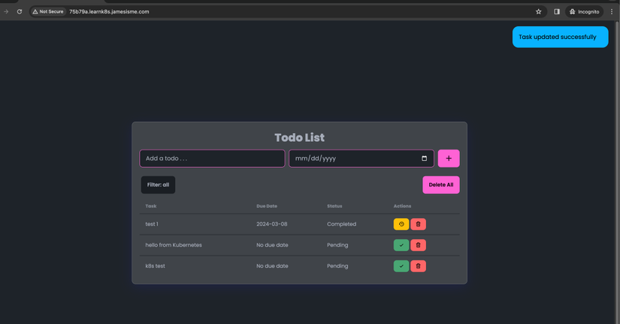The height and width of the screenshot is (324, 620).
Task: Mark k8s test task as completed
Action: (401, 266)
